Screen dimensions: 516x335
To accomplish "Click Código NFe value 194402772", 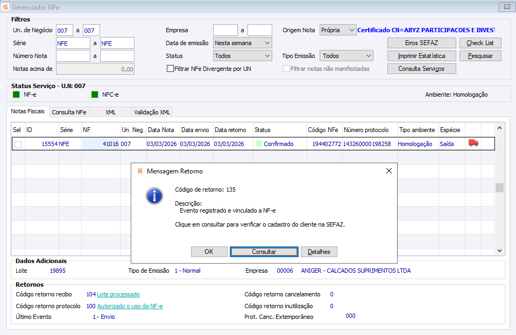I will (327, 144).
